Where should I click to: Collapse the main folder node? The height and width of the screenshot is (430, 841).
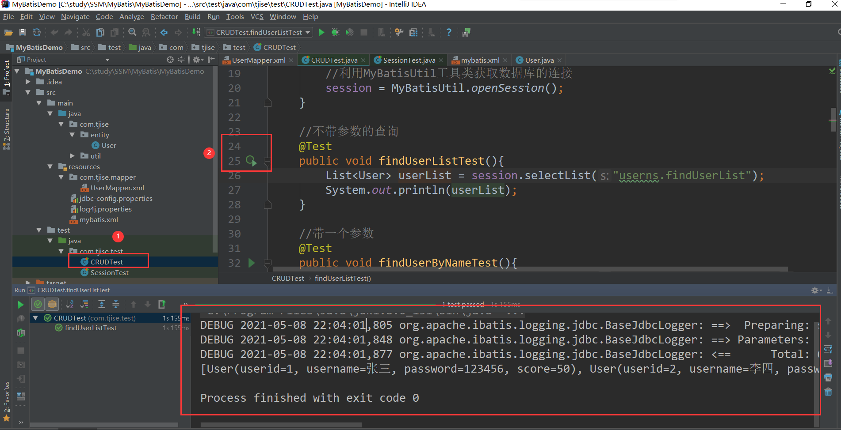[39, 103]
